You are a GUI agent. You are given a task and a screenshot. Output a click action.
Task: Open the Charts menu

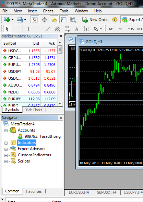pyautogui.click(x=48, y=11)
